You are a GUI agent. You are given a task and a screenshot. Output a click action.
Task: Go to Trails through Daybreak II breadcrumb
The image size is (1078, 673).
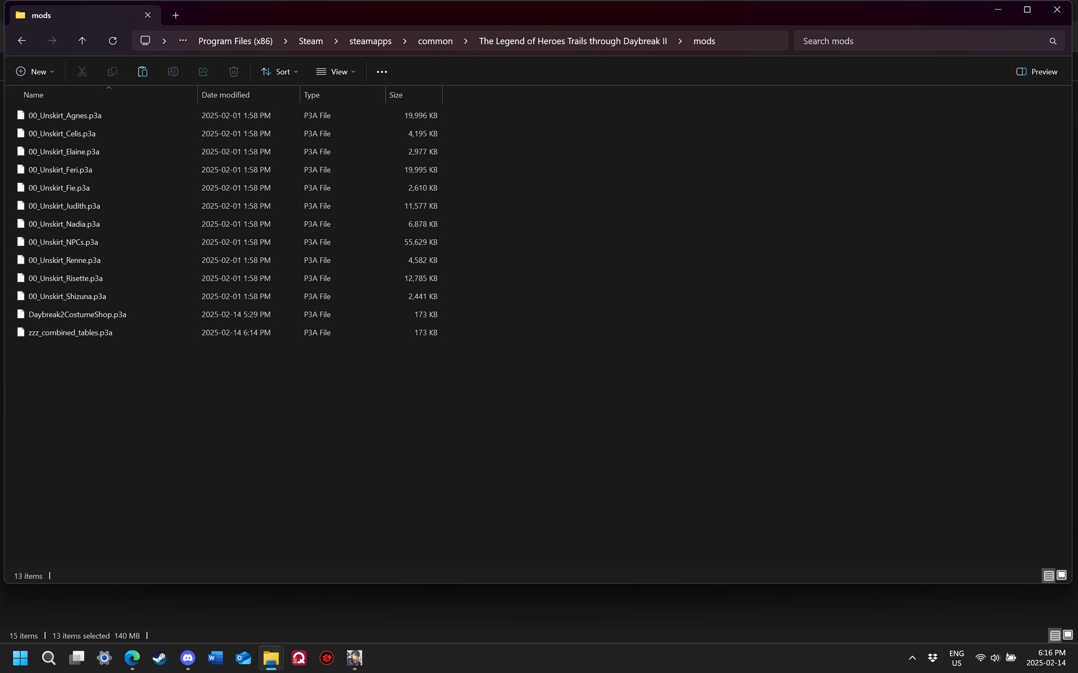pos(573,41)
